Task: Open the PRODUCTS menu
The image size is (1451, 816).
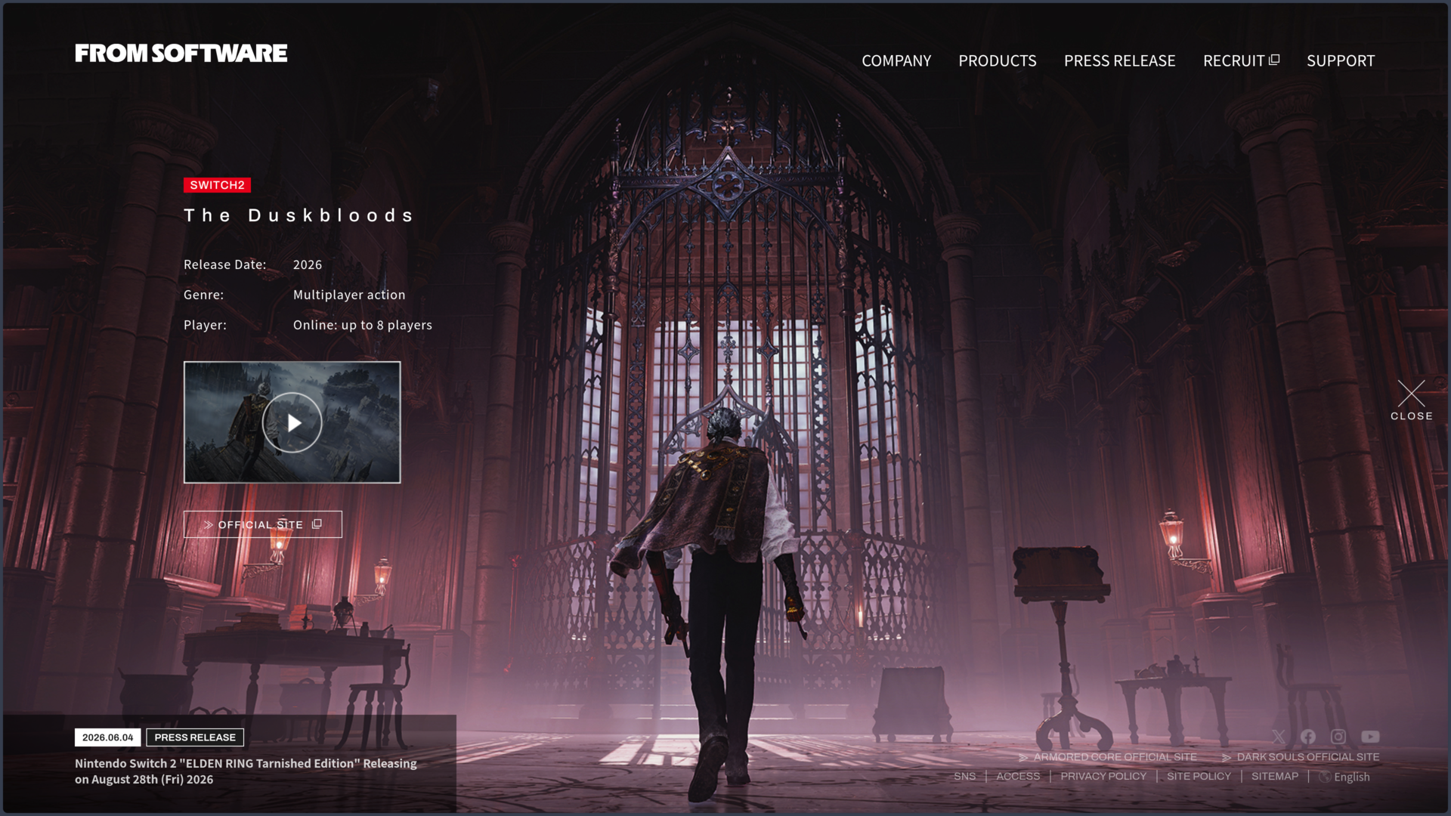Action: pos(998,60)
